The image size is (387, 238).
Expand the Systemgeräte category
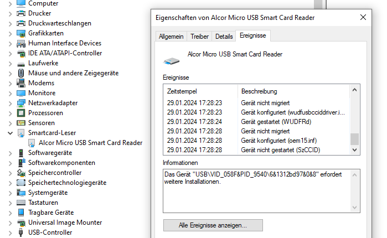tap(10, 193)
